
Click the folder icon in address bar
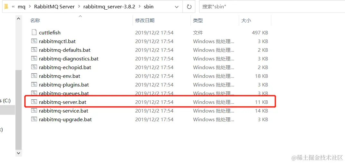(6, 6)
